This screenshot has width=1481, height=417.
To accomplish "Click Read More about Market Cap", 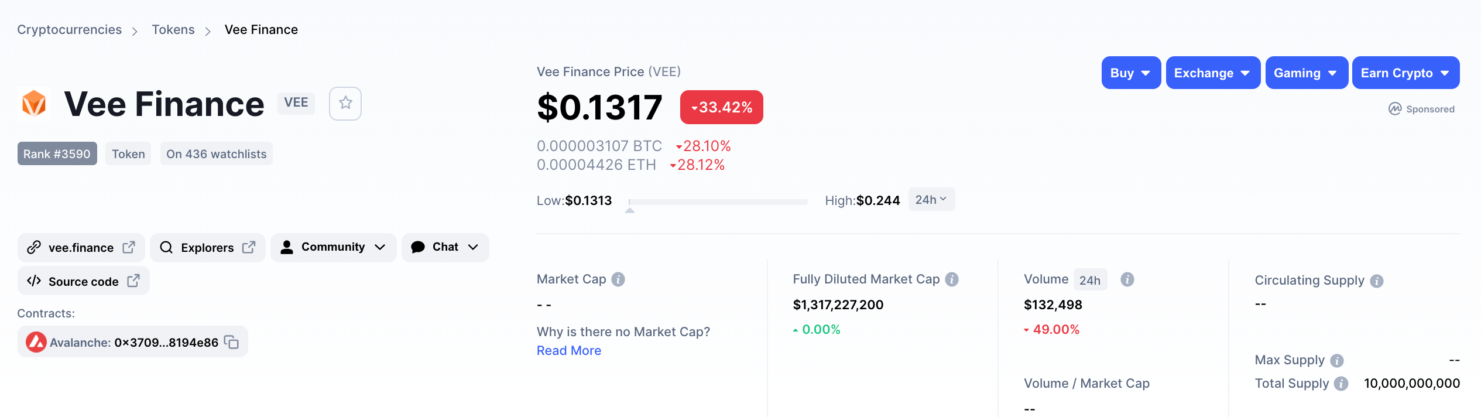I will pyautogui.click(x=569, y=351).
